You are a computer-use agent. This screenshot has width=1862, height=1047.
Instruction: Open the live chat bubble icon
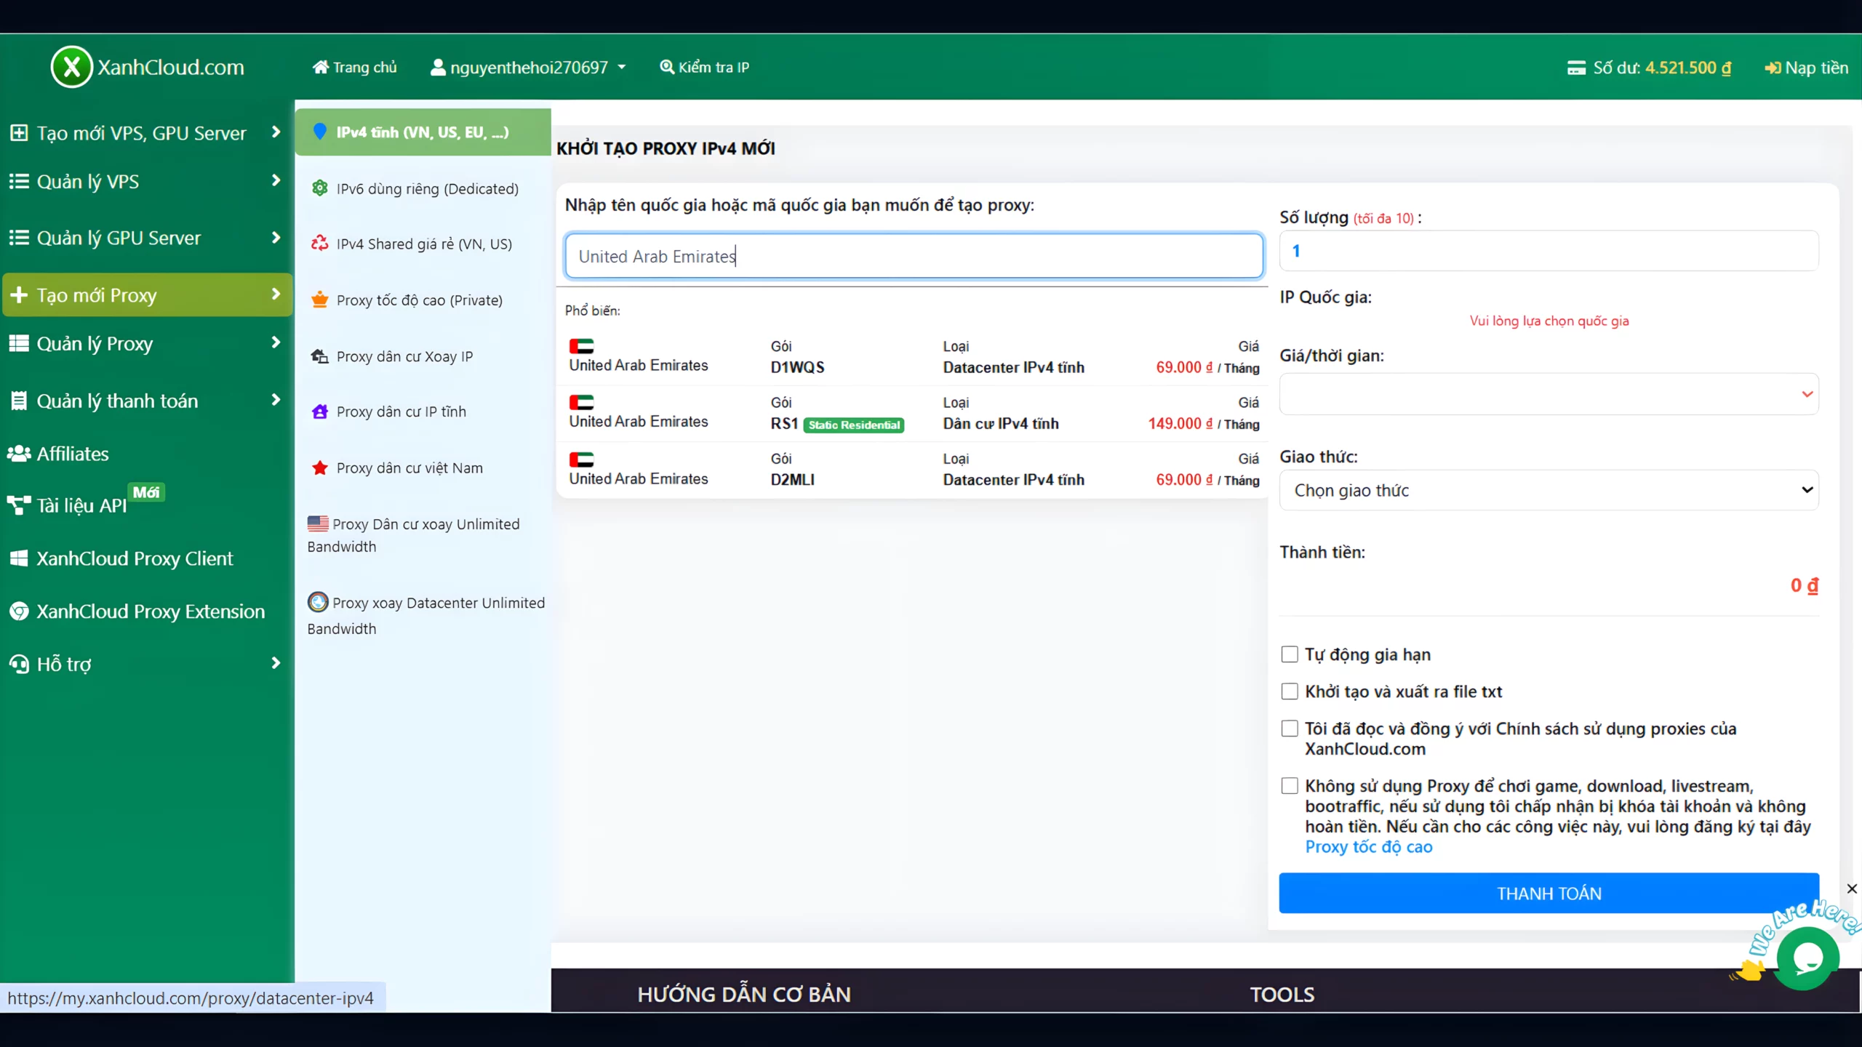click(1807, 958)
